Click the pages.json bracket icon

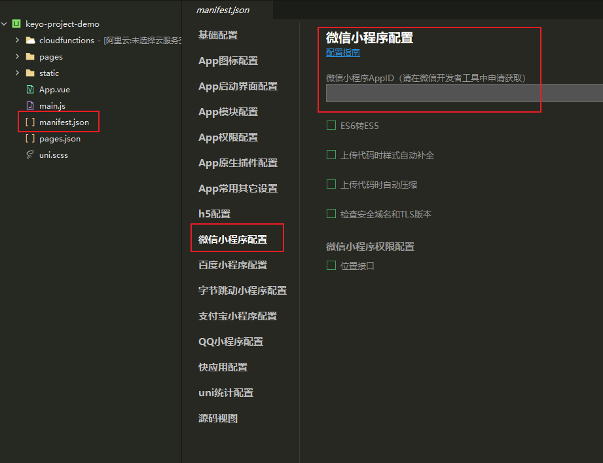click(30, 138)
